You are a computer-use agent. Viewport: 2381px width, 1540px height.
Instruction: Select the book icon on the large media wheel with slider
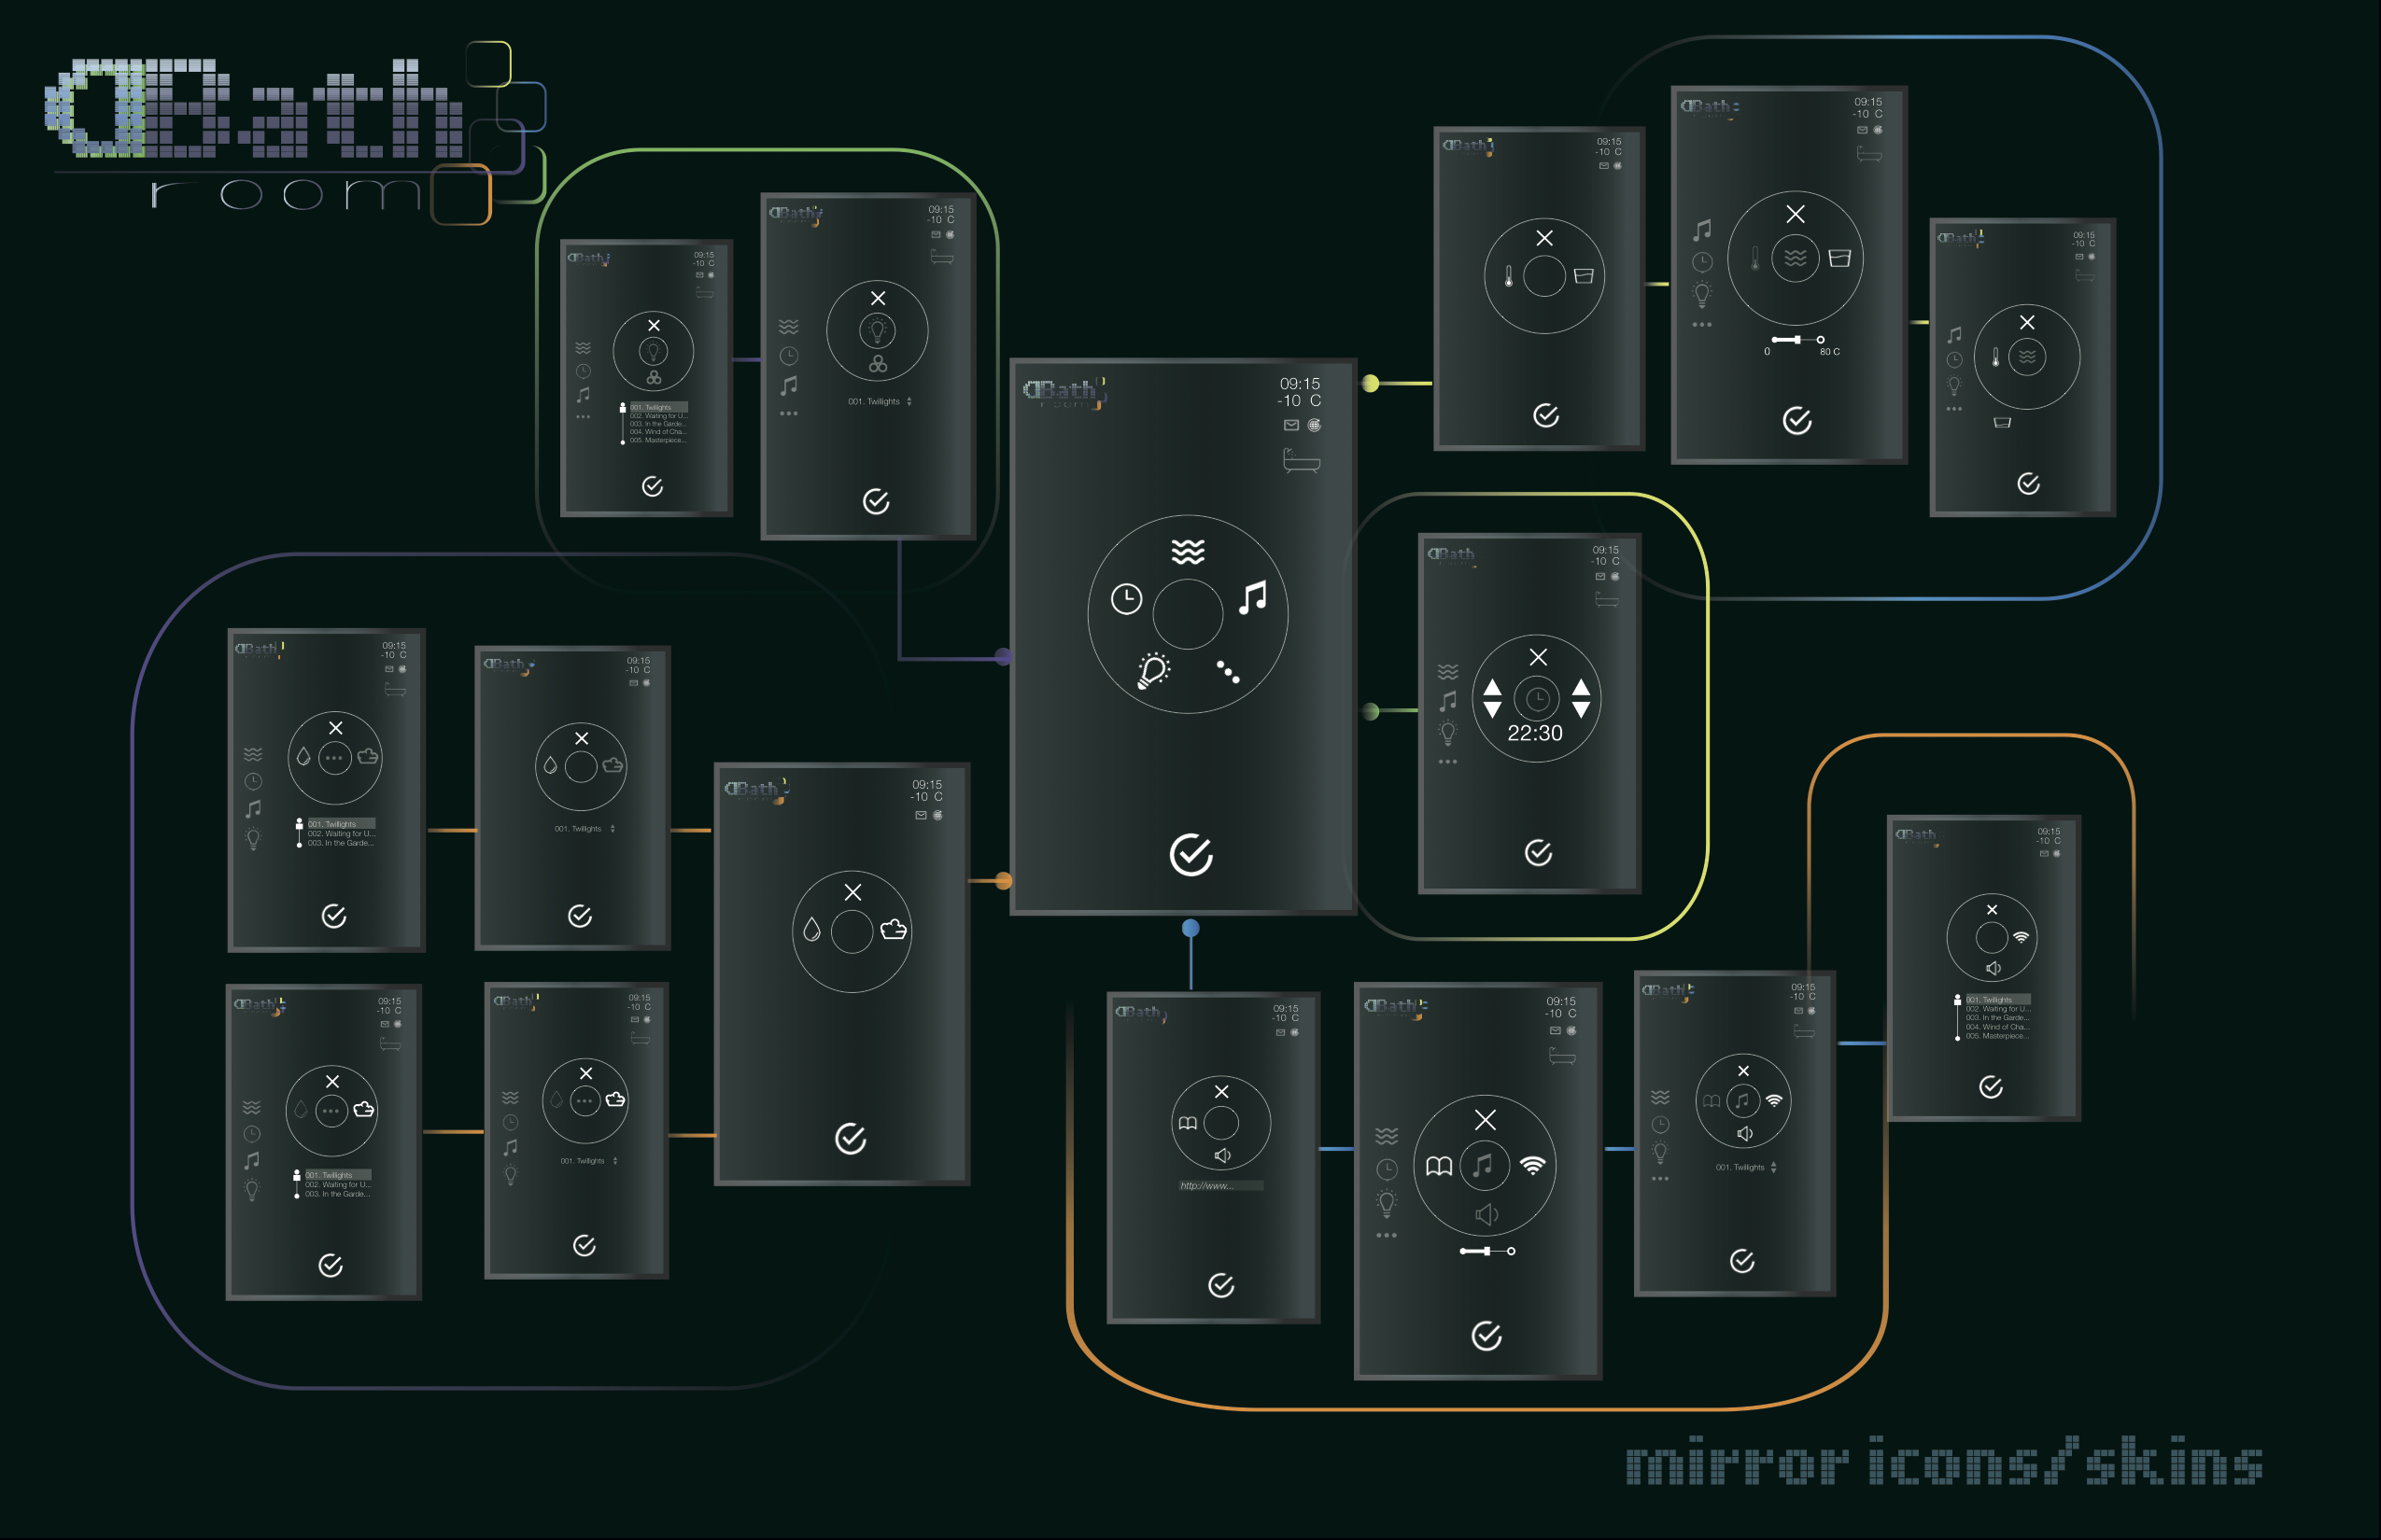pyautogui.click(x=1439, y=1166)
